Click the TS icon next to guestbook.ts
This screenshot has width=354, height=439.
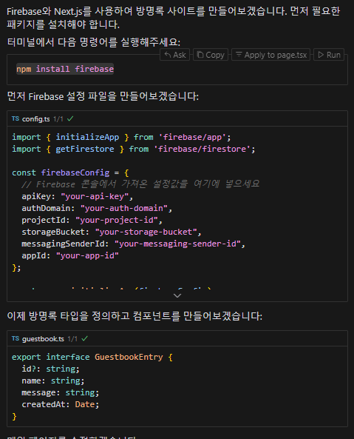tap(16, 338)
